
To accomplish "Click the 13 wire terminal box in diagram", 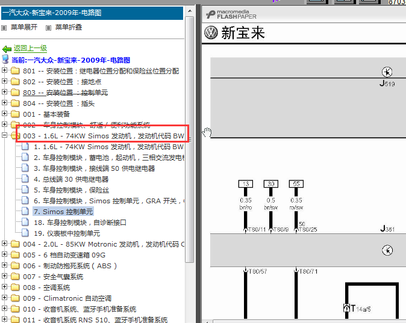I will (245, 184).
